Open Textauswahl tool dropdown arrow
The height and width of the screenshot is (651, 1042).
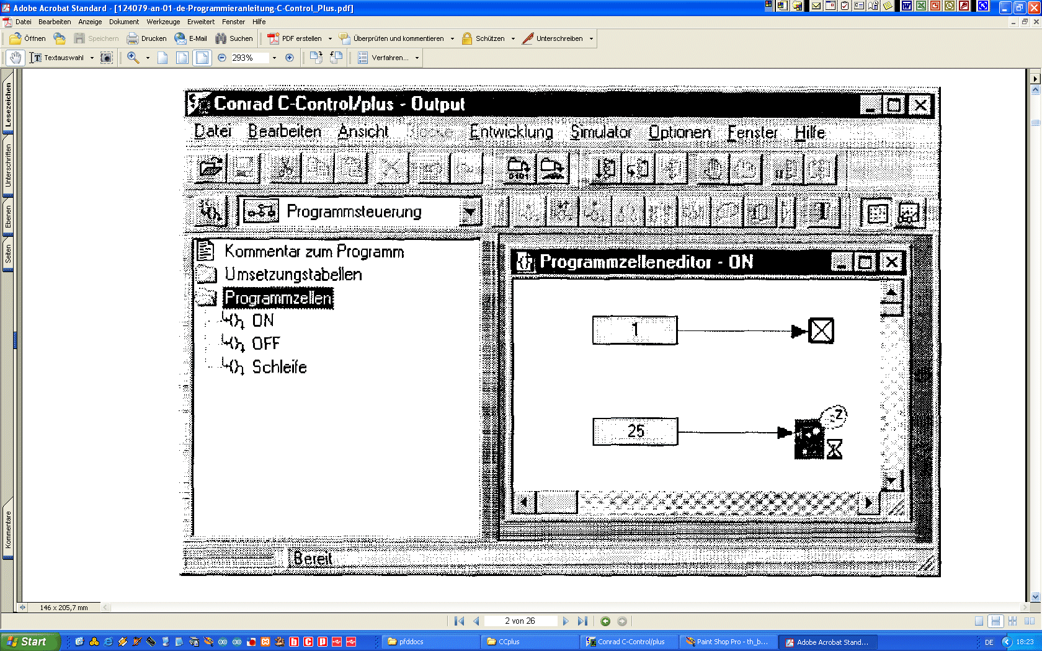click(x=92, y=58)
